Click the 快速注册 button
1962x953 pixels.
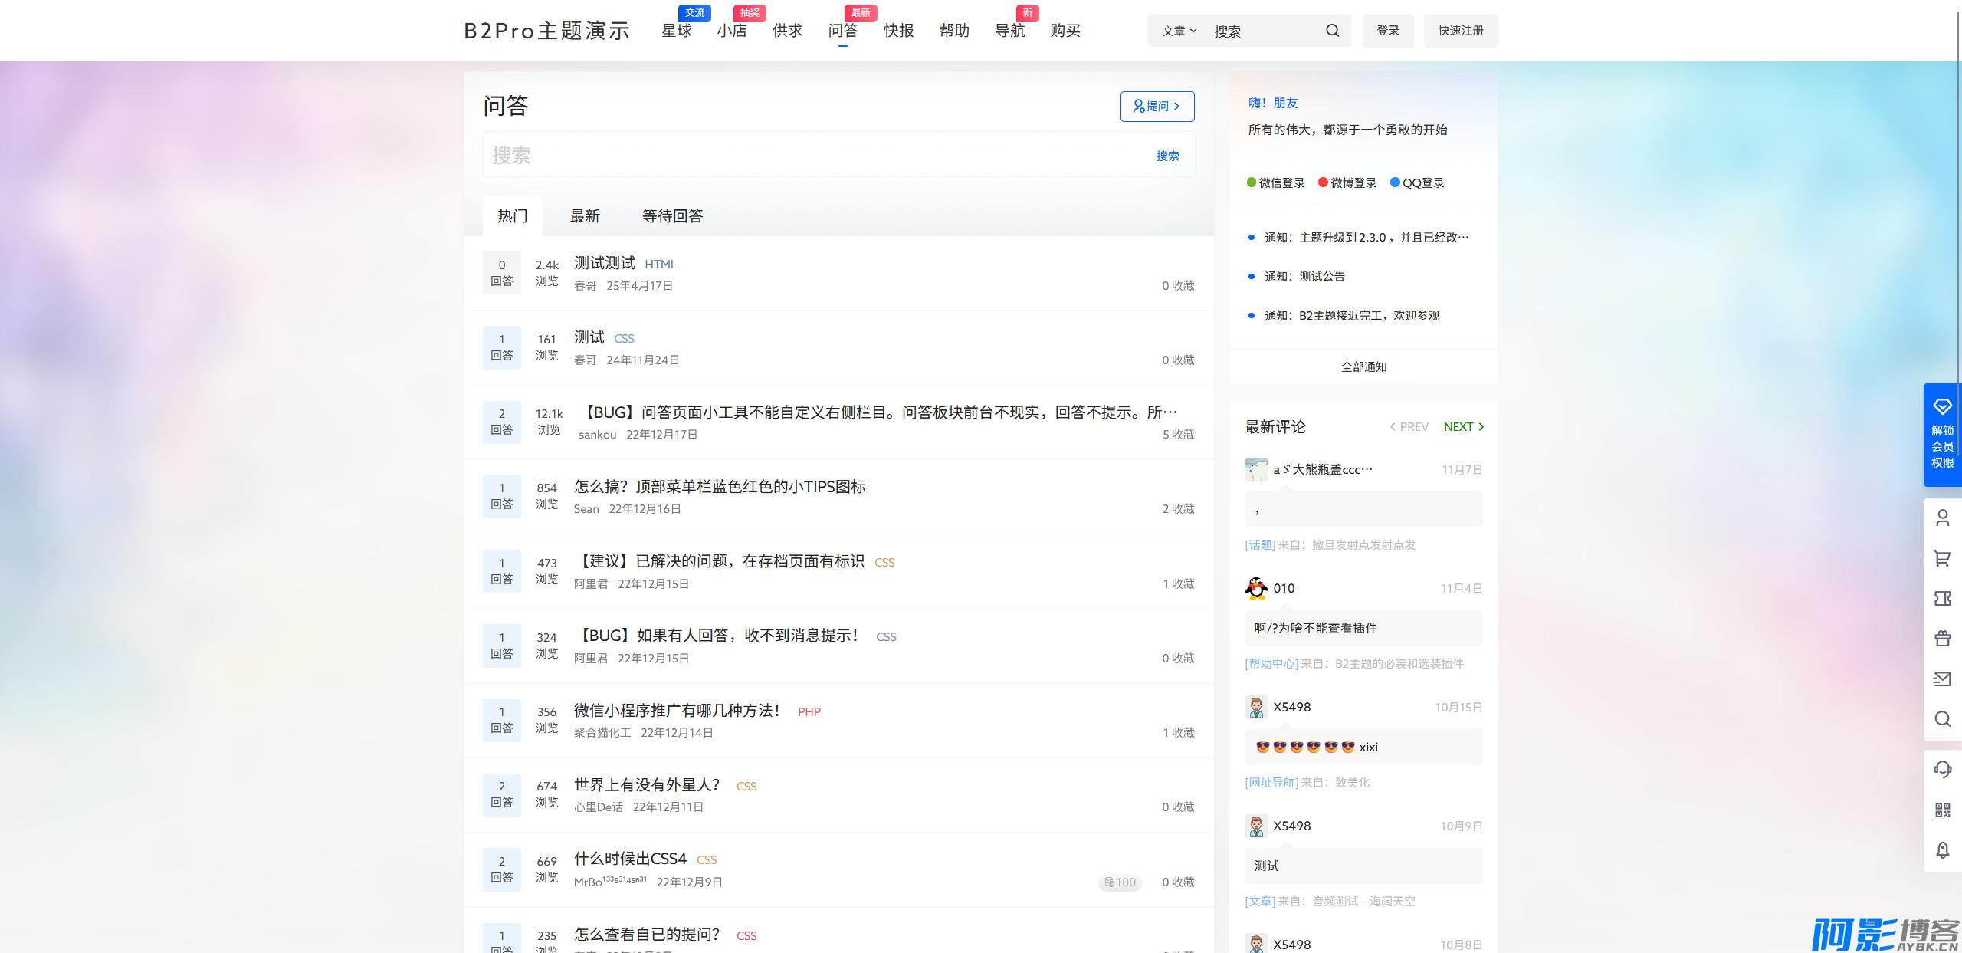point(1460,31)
